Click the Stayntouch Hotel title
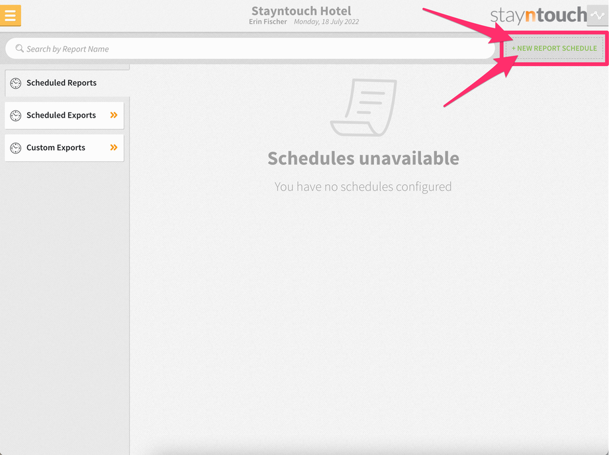Viewport: 609px width, 455px height. 301,11
